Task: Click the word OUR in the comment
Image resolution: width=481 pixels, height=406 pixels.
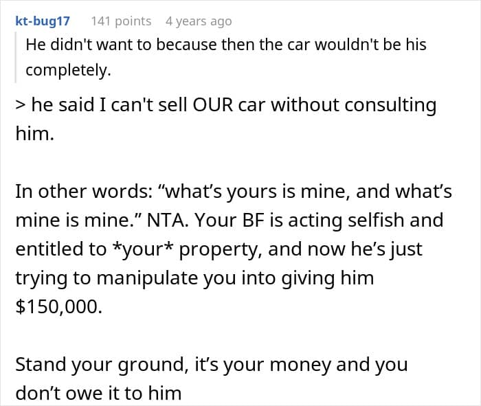Action: pyautogui.click(x=213, y=105)
